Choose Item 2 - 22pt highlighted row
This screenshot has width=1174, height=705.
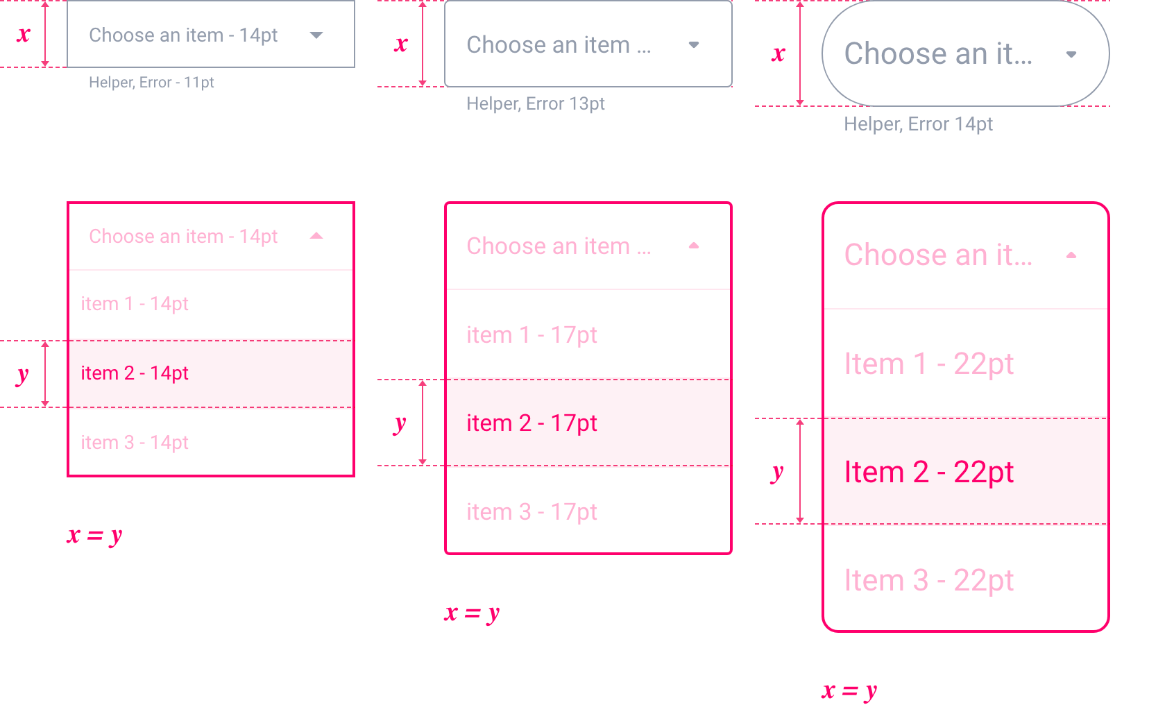930,471
